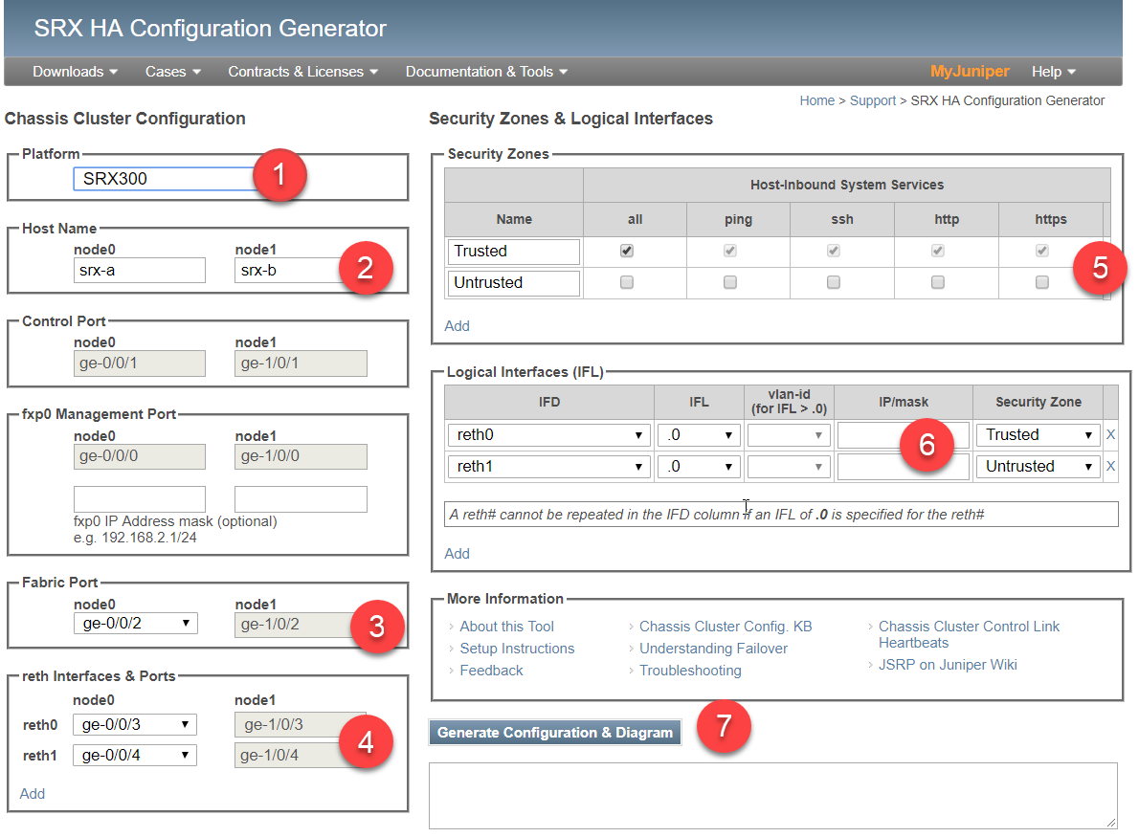This screenshot has height=837, width=1139.
Task: Open the Cases menu
Action: (x=173, y=72)
